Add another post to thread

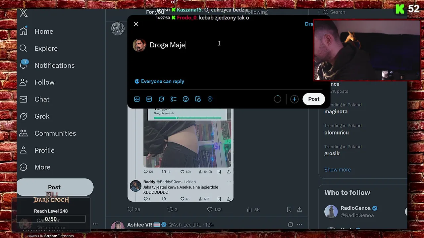pos(294,99)
